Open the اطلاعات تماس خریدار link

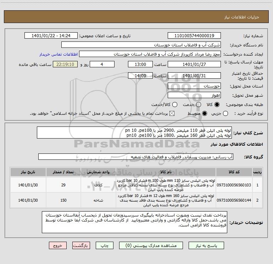(x=58, y=54)
